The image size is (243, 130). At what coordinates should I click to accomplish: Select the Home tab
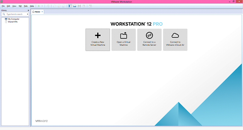click(x=37, y=12)
